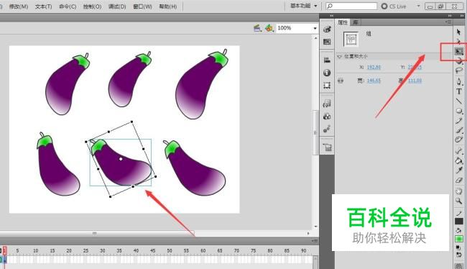Open the 帮助(H) menu
The width and height of the screenshot is (467, 269).
(167, 6)
